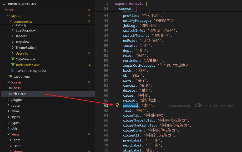Click the Vue icon beside Layout.vue
This screenshot has height=152, width=242.
tap(11, 77)
